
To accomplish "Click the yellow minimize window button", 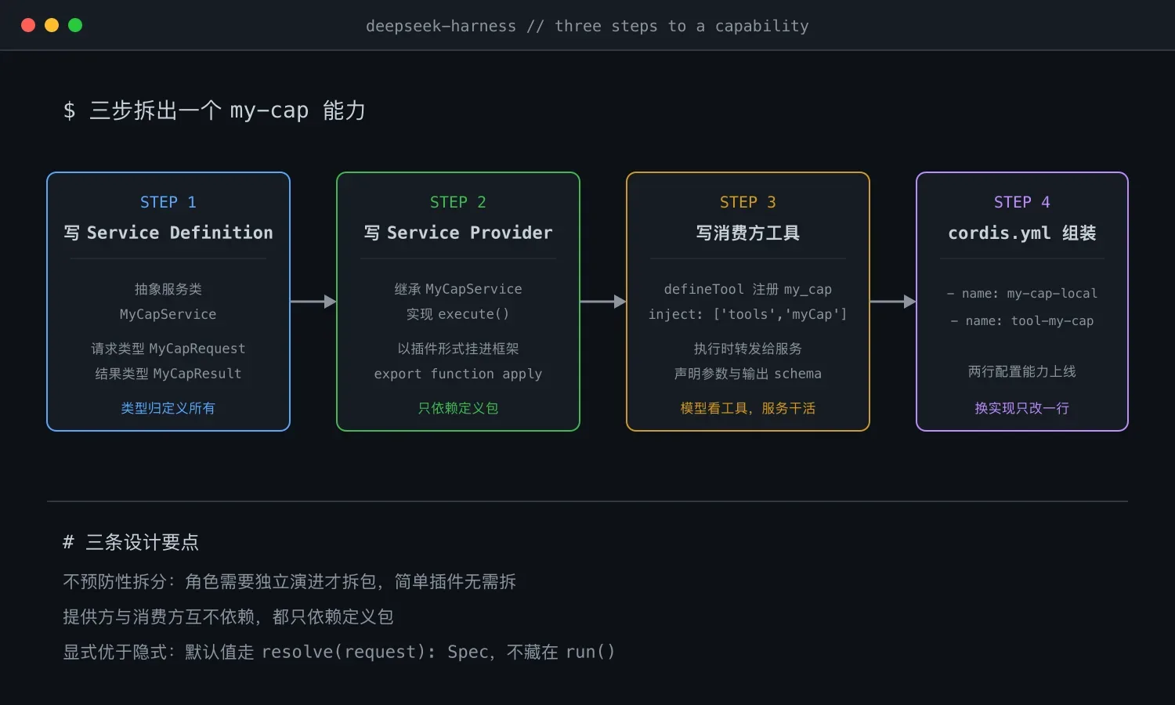I will pos(52,25).
